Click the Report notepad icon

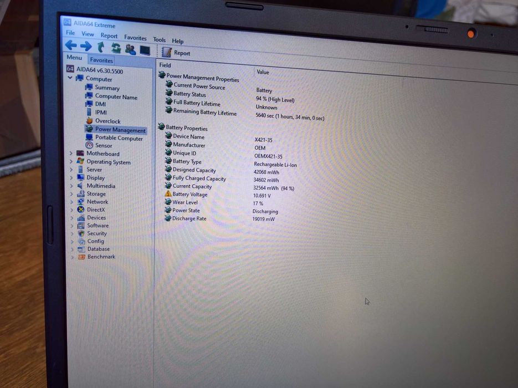[x=167, y=52]
